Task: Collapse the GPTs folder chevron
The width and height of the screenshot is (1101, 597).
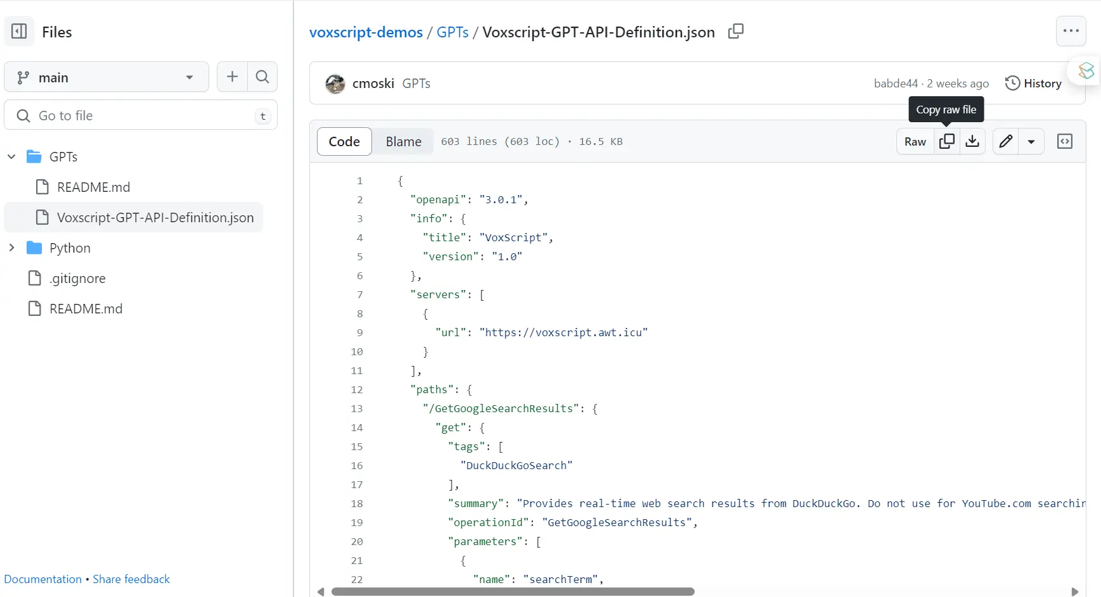Action: (11, 156)
